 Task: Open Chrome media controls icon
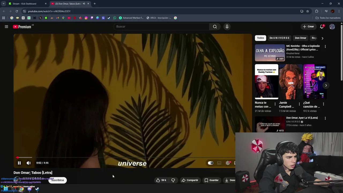click(326, 11)
